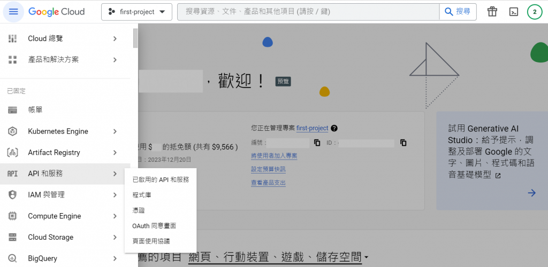This screenshot has width=548, height=267.
Task: Click the Cloud 總覽 dashboard icon
Action: click(13, 38)
